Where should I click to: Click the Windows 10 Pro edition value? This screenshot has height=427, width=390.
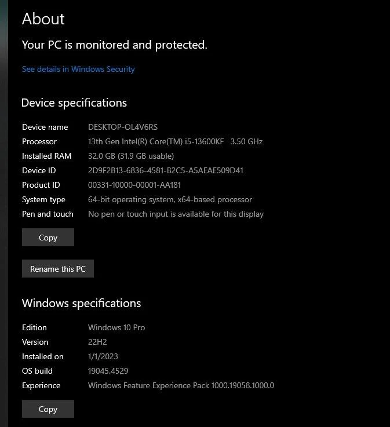click(x=116, y=327)
